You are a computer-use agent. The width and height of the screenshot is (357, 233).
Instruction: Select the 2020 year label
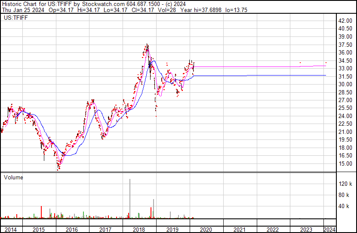(x=206, y=230)
